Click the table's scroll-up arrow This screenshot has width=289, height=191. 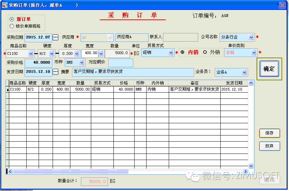[251, 83]
